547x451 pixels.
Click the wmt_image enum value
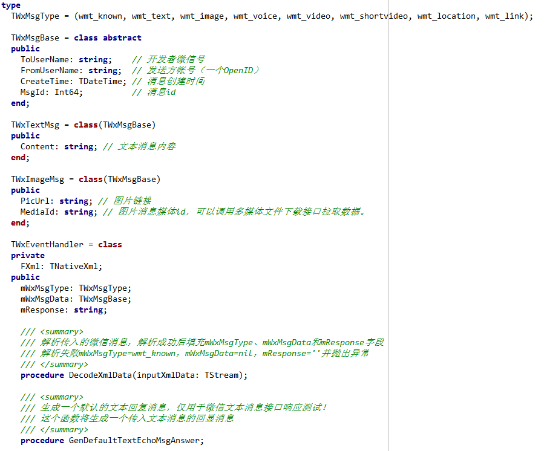(202, 16)
